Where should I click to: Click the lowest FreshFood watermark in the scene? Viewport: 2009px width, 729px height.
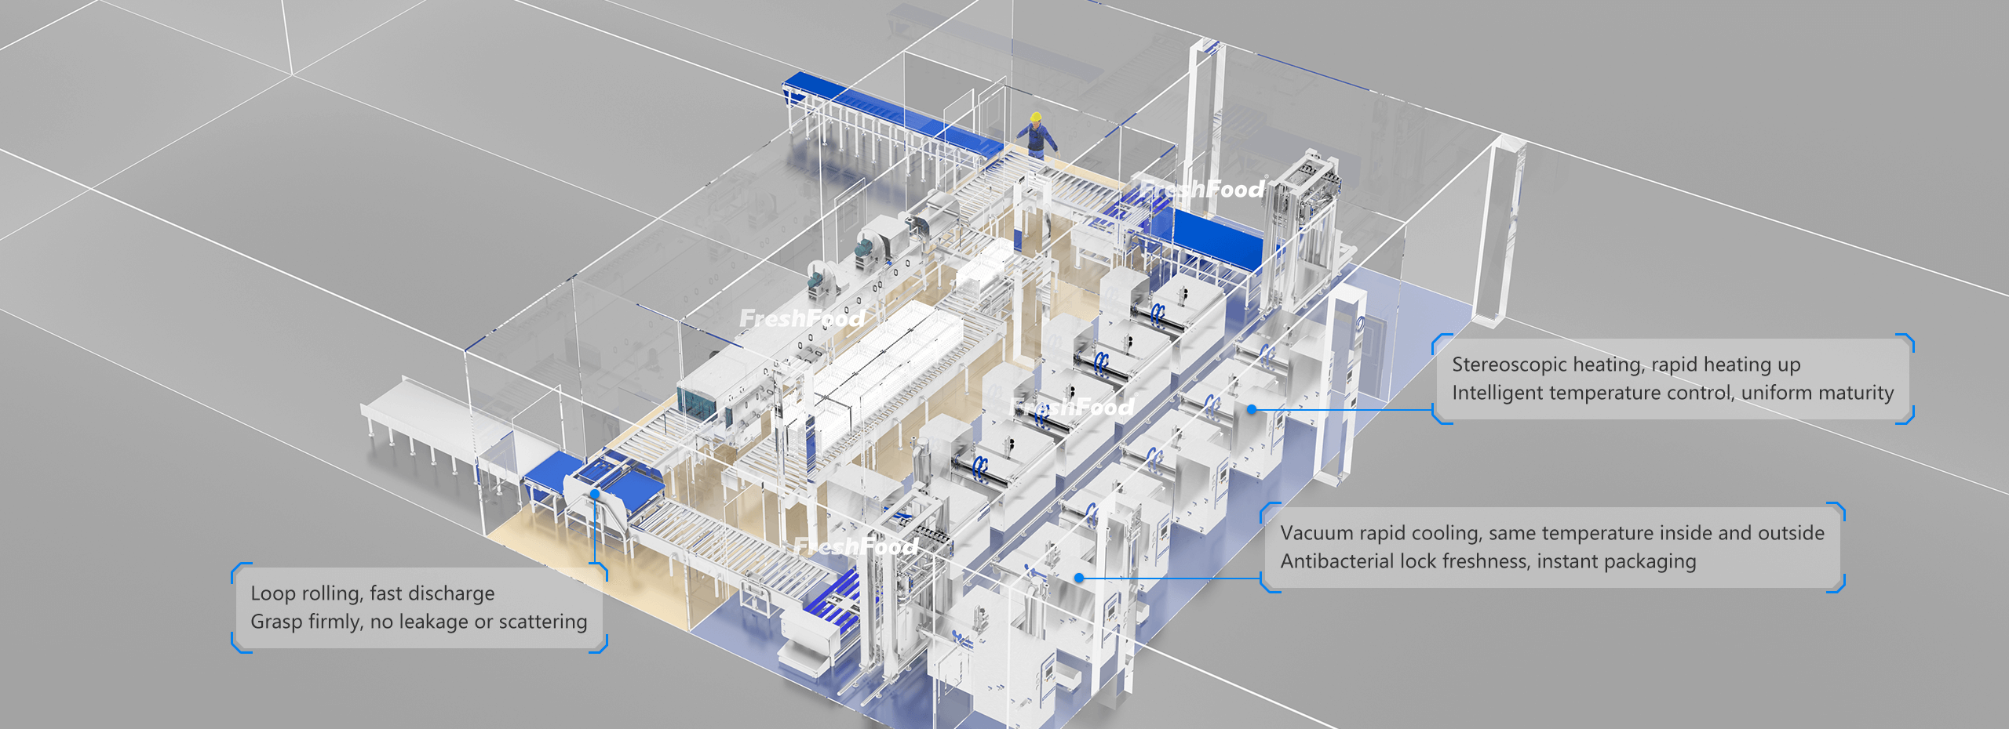point(855,546)
